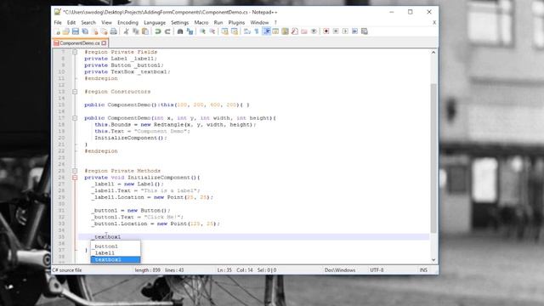Image resolution: width=544 pixels, height=306 pixels.
Task: Toggle file monitoring eye icon
Action: click(x=314, y=31)
